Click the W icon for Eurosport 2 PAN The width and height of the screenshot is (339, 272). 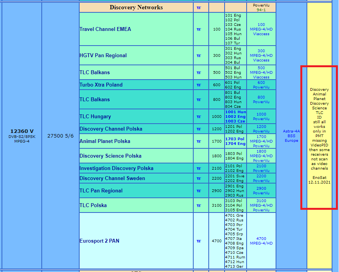(199, 241)
